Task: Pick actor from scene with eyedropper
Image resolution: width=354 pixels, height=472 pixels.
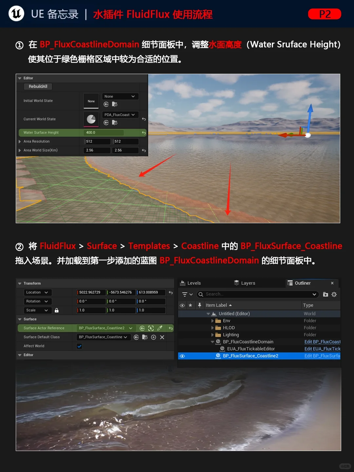Action: tap(160, 328)
